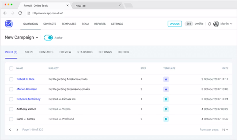Click Martin's profile avatar picture
Screen dimensions: 238x140
216,24
